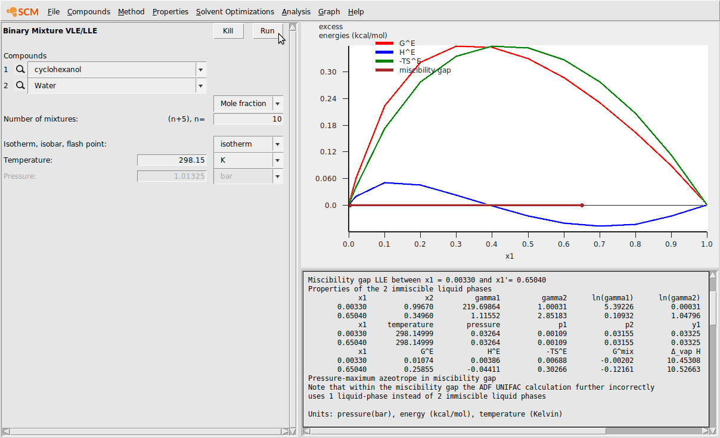Open the Solvent Optimizations menu
The image size is (720, 438).
tap(235, 11)
